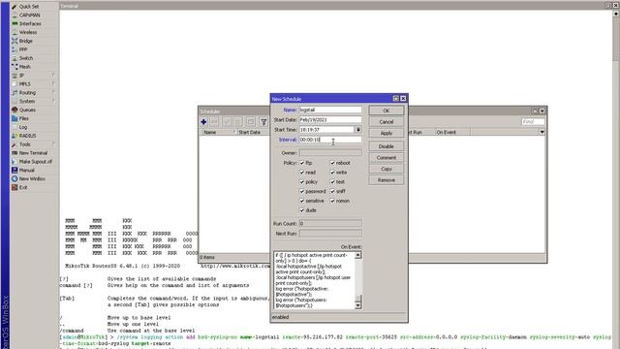The image size is (620, 349).
Task: Toggle the password policy checkbox
Action: tap(302, 192)
